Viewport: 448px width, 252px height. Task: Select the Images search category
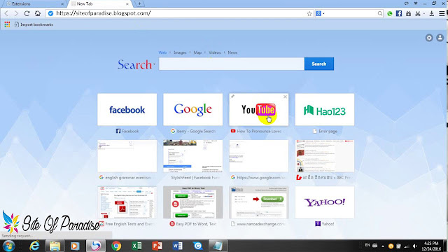180,52
